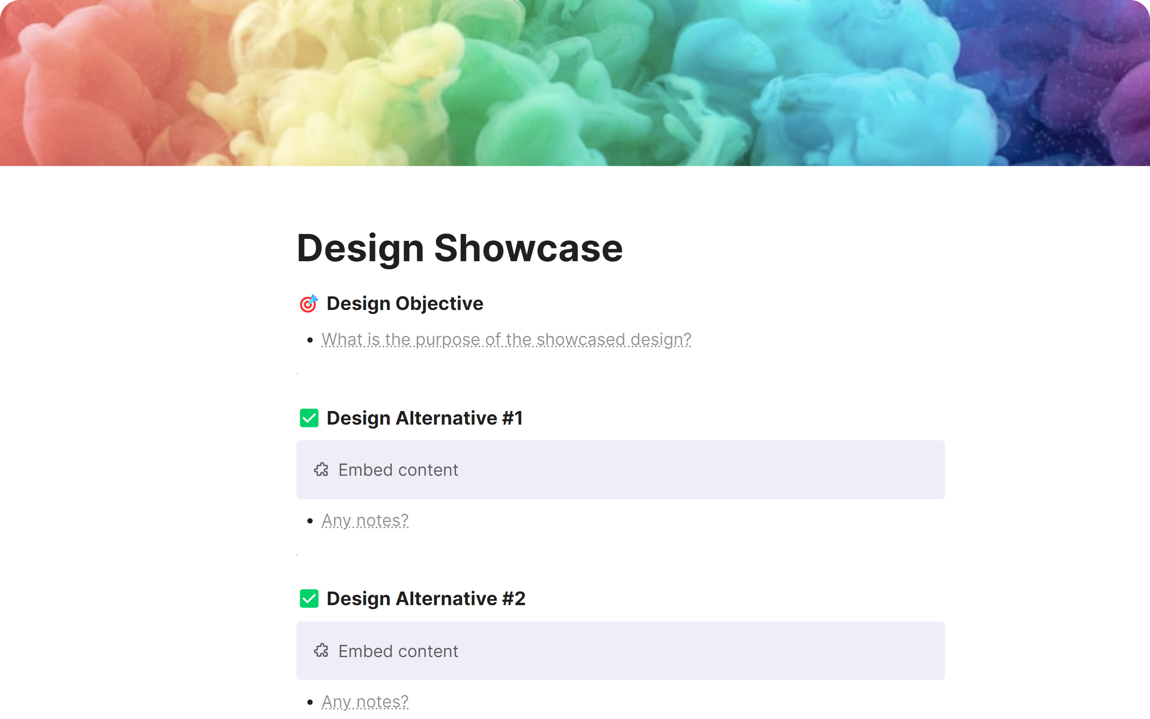1150x719 pixels.
Task: Open the first Embed content block
Action: (621, 470)
